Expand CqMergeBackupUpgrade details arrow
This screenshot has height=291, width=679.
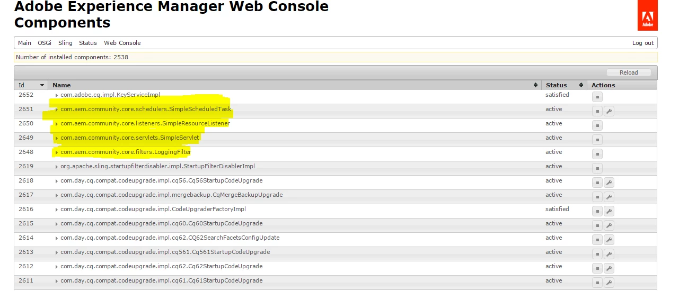57,195
